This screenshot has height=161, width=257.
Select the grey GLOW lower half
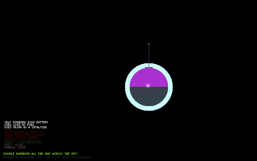pyautogui.click(x=149, y=96)
